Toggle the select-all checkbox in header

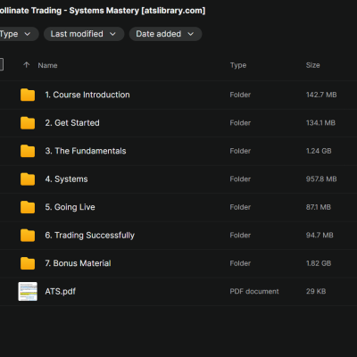click(x=1, y=64)
